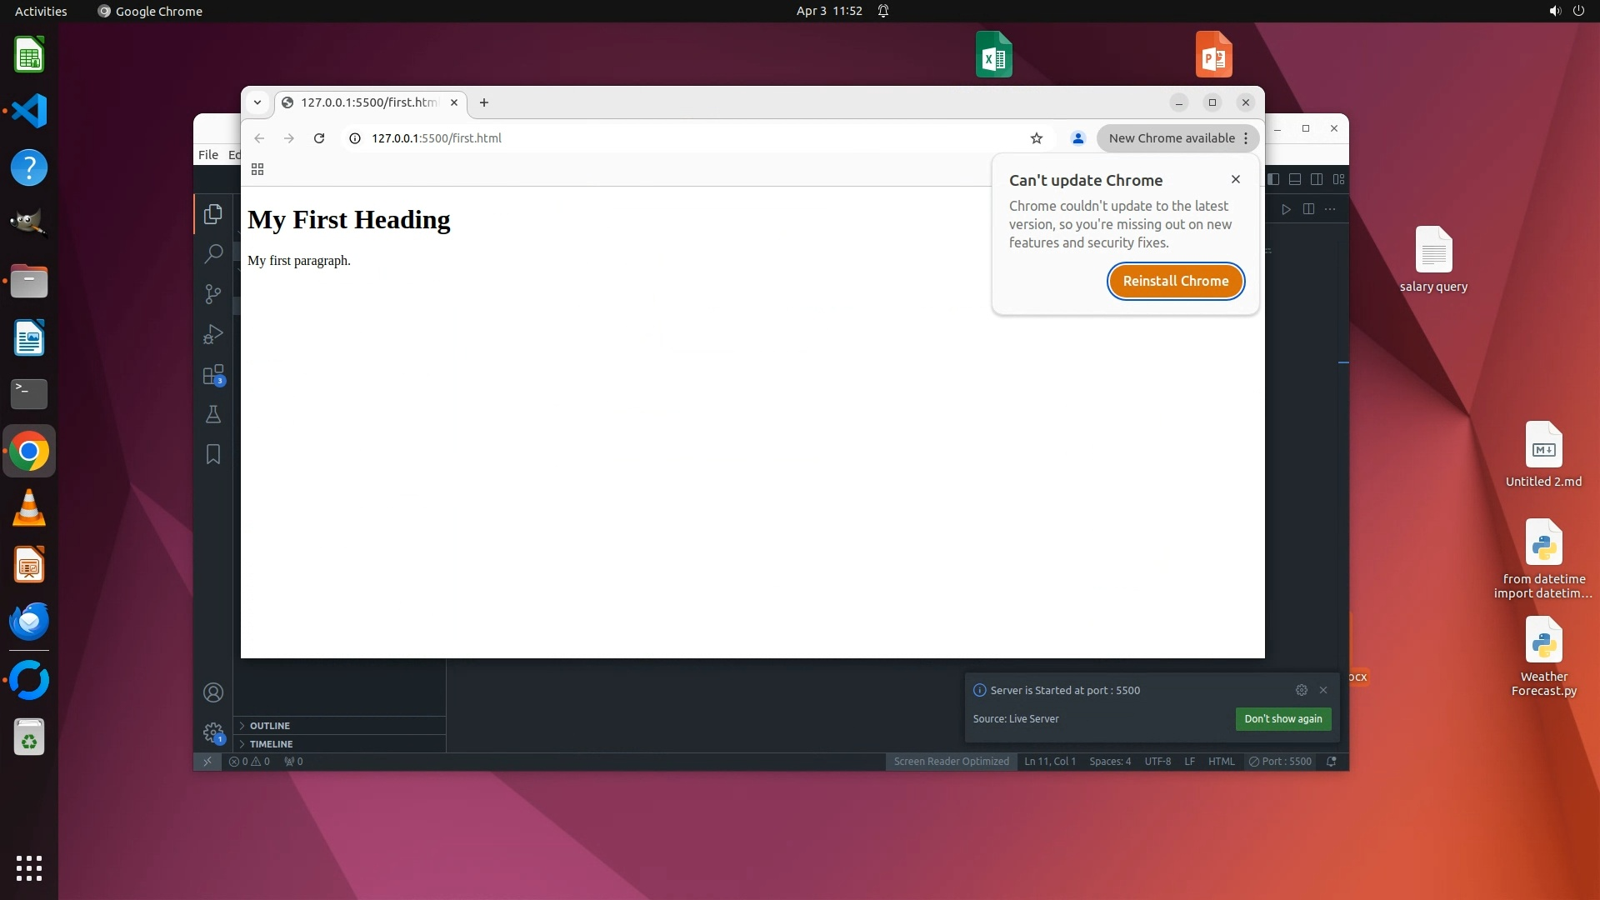This screenshot has width=1600, height=900.
Task: Open the File menu in VS Code
Action: tap(208, 155)
